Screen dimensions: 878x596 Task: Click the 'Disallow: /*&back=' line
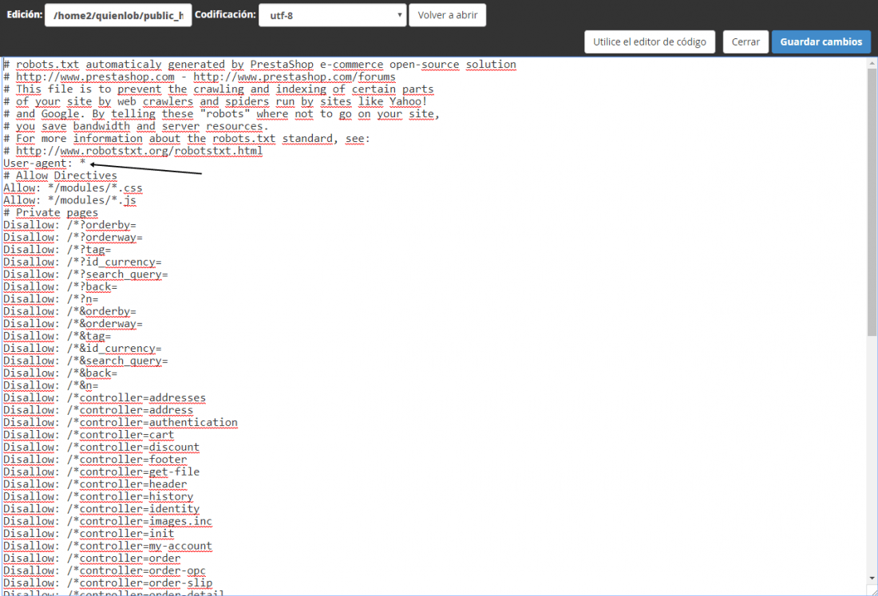click(61, 373)
